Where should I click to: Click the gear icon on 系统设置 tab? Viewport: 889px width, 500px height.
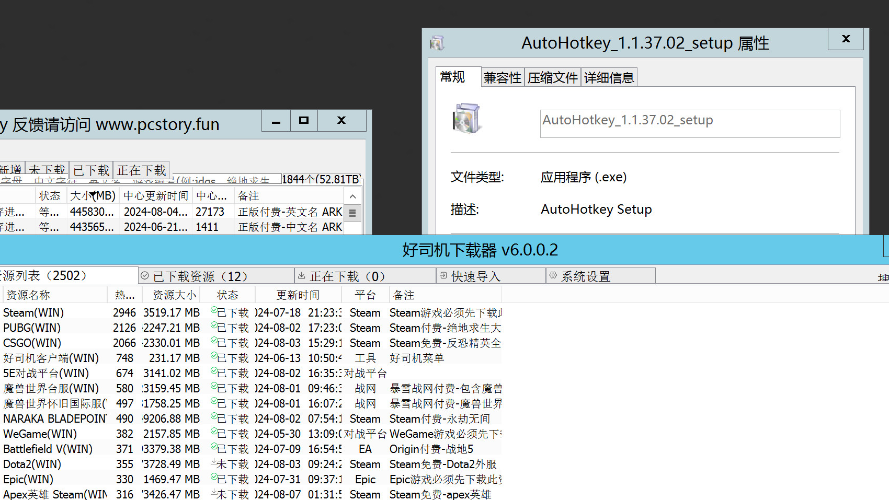coord(553,275)
